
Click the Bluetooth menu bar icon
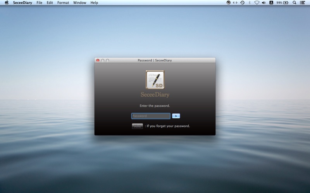[x=250, y=3]
